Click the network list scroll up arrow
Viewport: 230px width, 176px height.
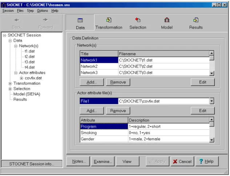coord(211,53)
